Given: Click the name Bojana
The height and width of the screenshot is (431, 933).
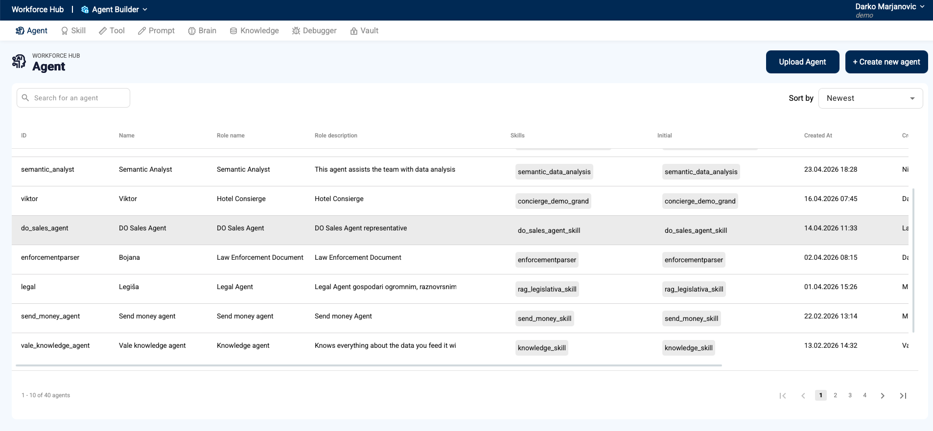Looking at the screenshot, I should click(x=129, y=257).
